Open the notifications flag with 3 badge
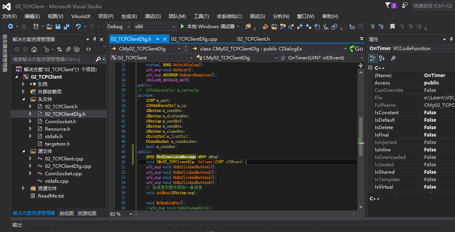The image size is (455, 232). (391, 5)
